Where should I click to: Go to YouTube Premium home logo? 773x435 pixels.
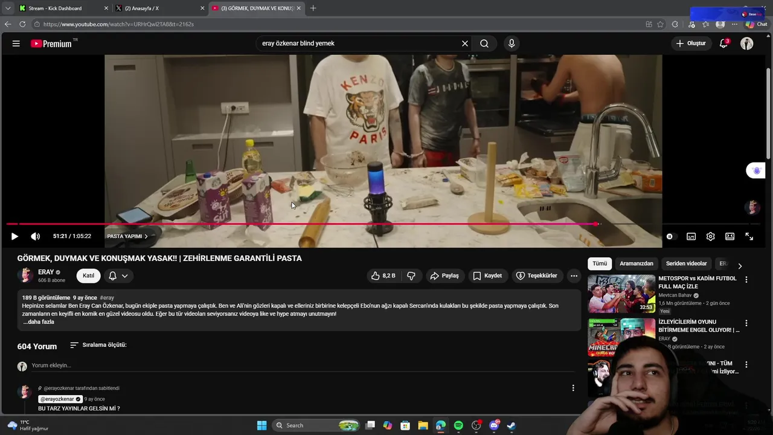[53, 43]
